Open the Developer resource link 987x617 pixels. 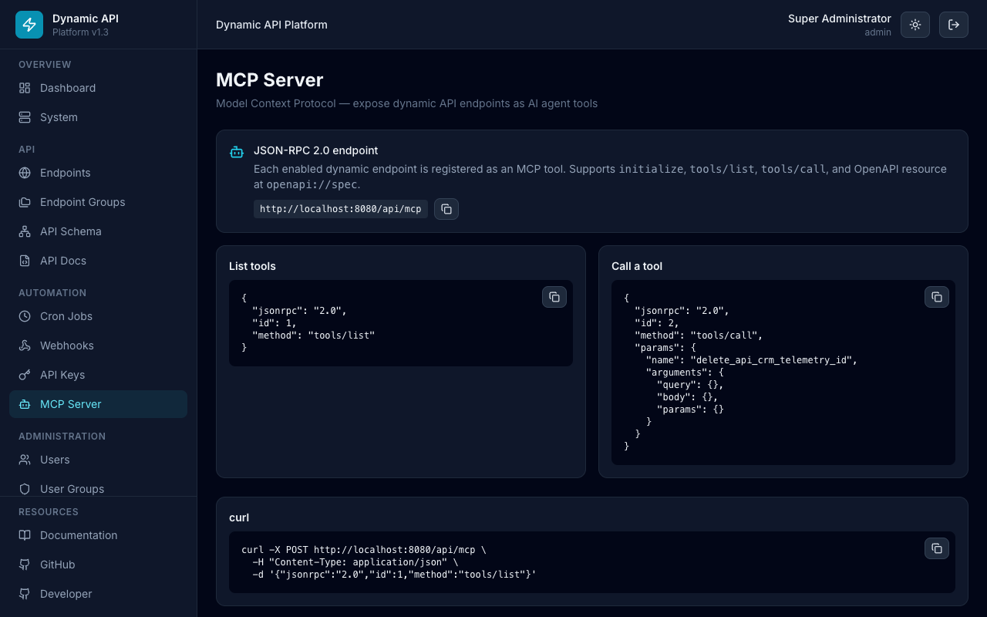point(98,594)
